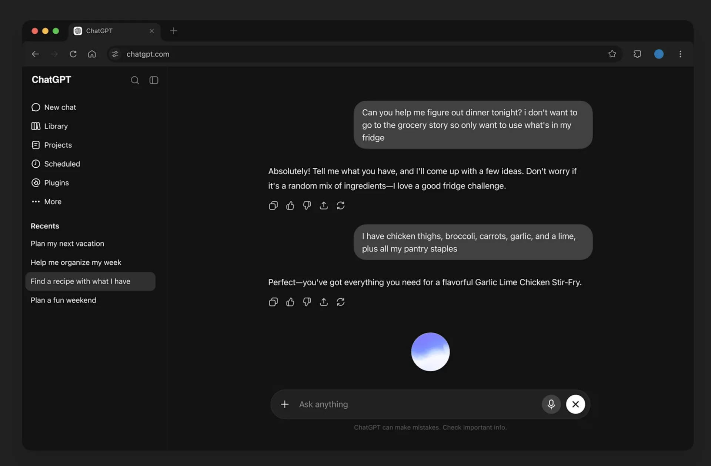Image resolution: width=711 pixels, height=466 pixels.
Task: Open site settings icon in the address bar
Action: pos(115,54)
